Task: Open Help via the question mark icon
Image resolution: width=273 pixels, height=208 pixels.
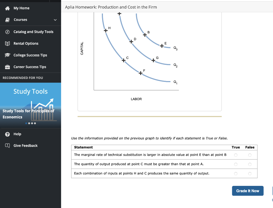Action: tap(8, 134)
